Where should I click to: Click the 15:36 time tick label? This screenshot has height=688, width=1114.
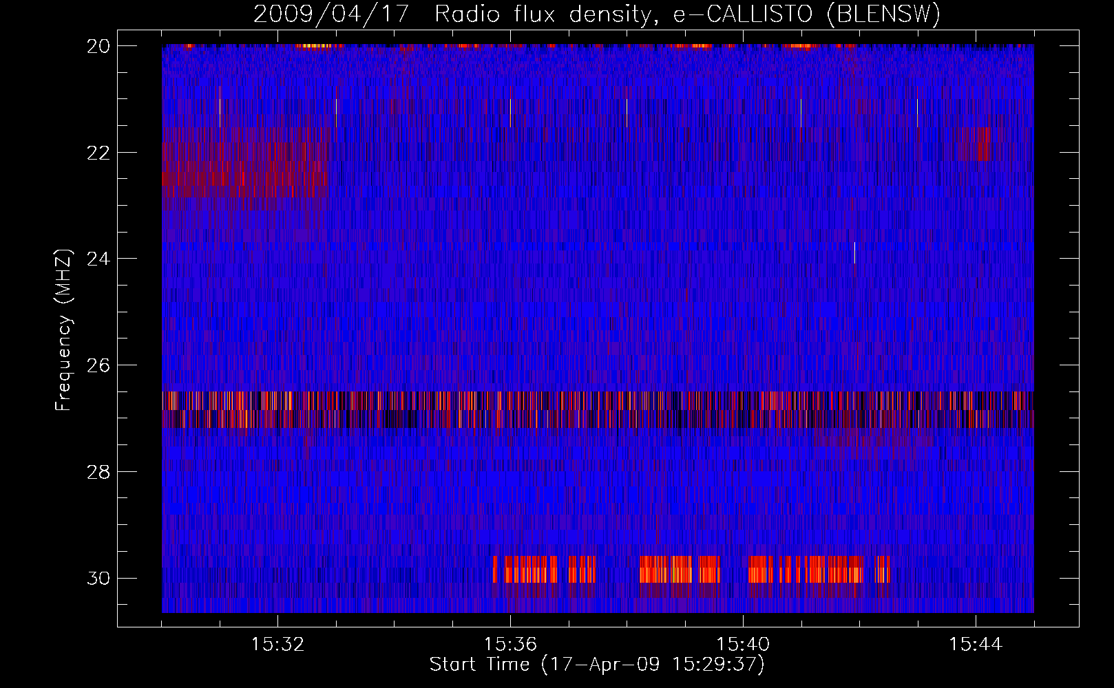point(510,645)
